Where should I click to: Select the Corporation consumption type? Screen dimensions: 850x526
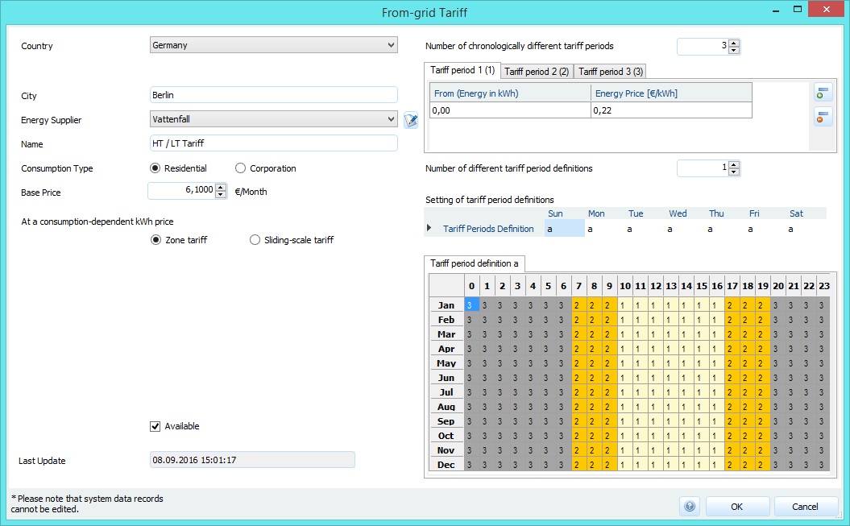240,168
